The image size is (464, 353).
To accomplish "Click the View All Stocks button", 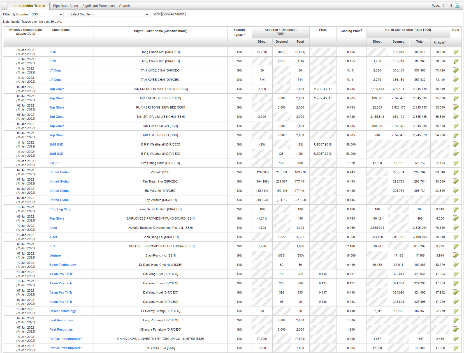I will click(x=174, y=14).
